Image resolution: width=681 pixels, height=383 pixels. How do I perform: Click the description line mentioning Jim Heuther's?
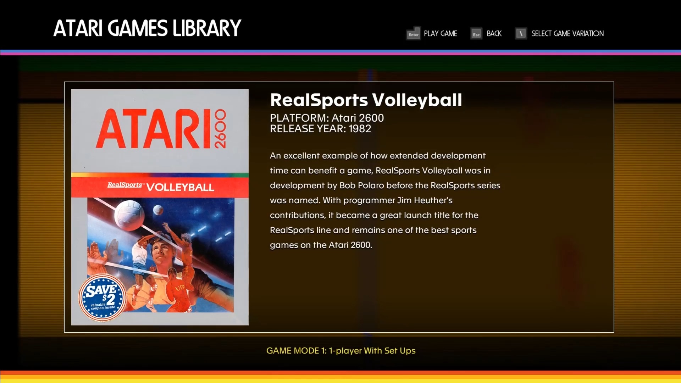coord(361,200)
